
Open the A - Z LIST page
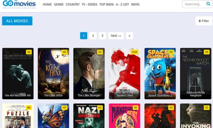click(x=122, y=4)
